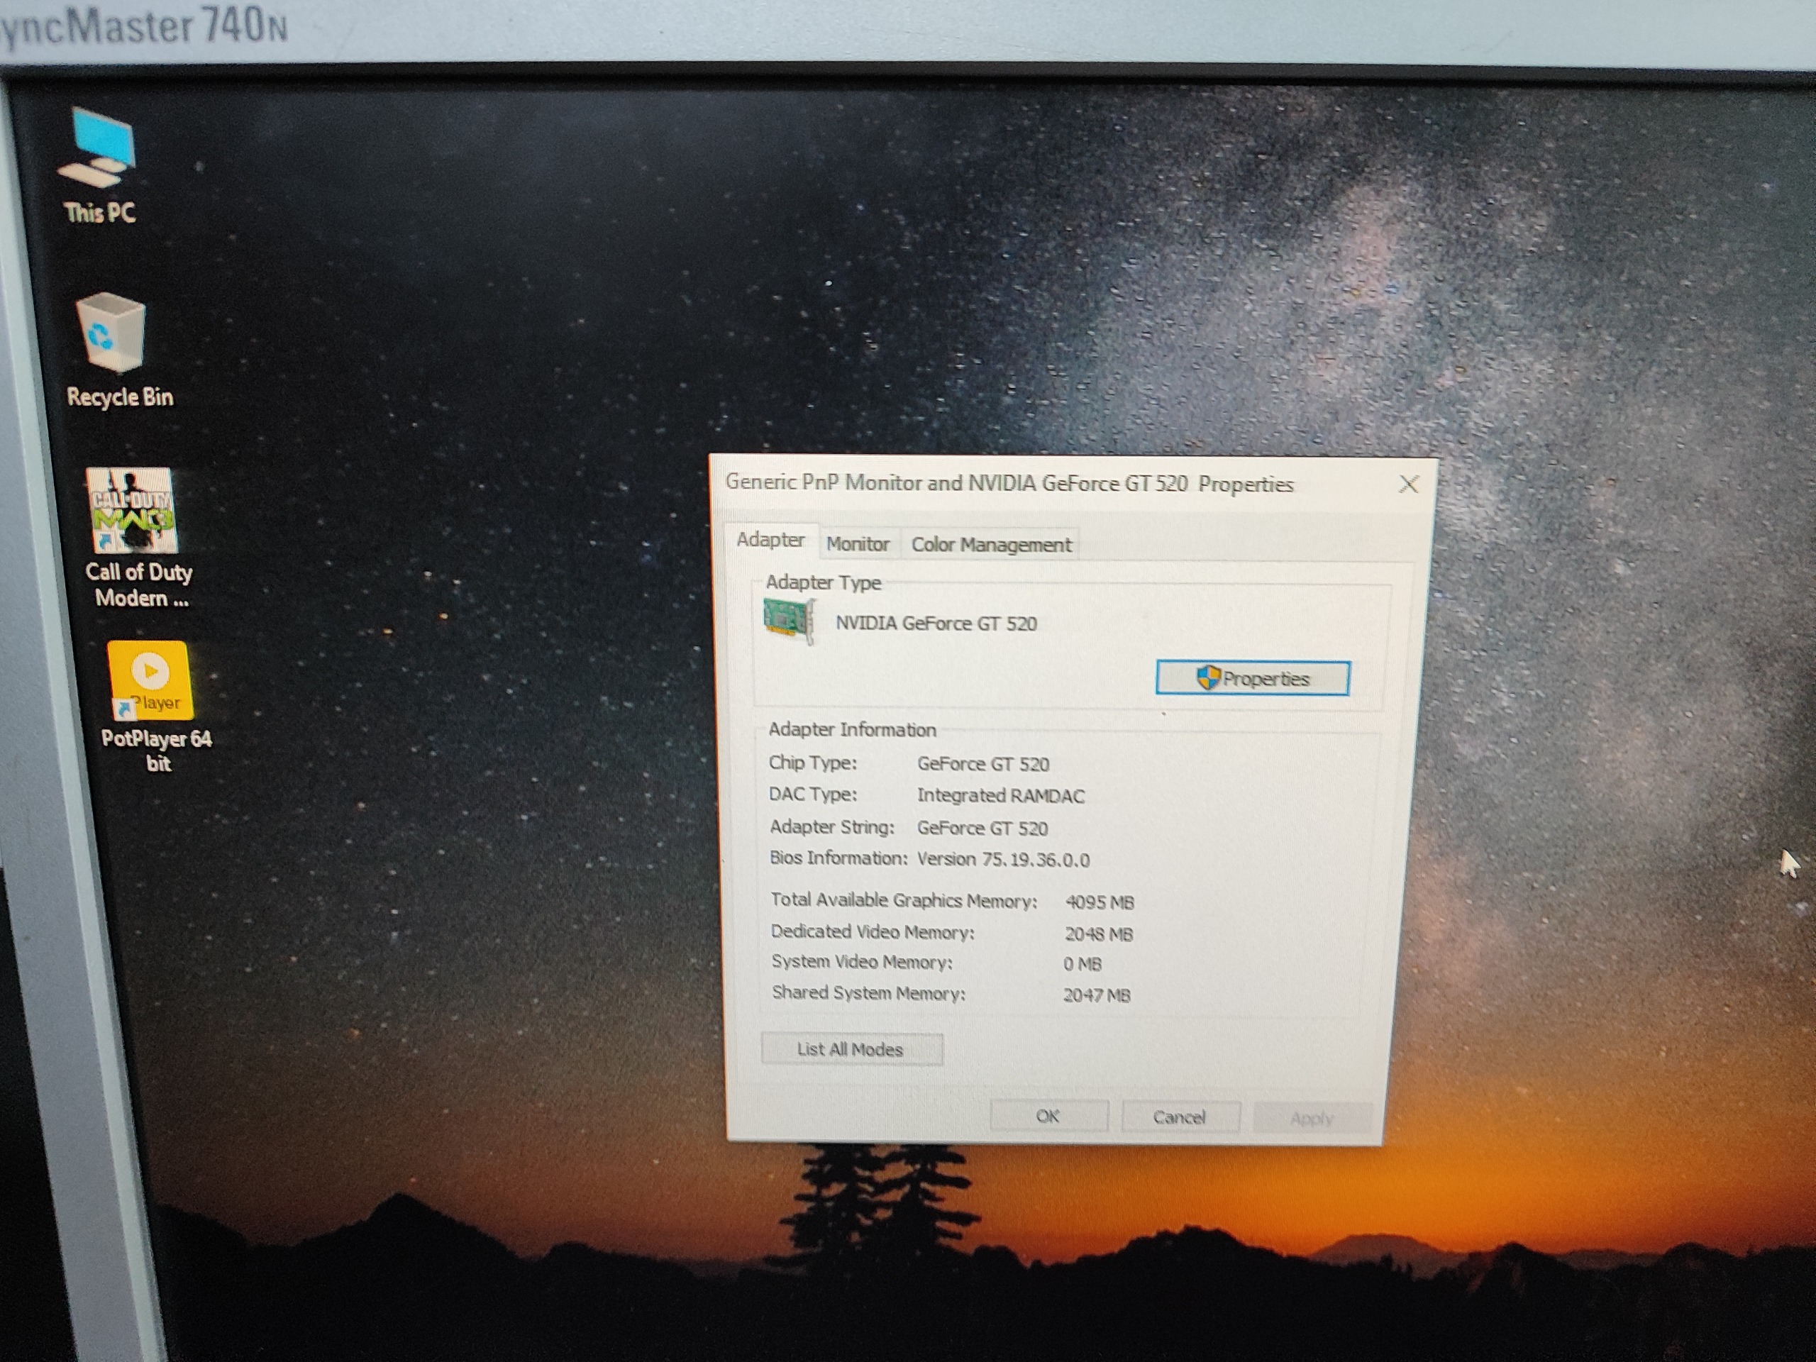Open adapter Properties button

point(1252,678)
